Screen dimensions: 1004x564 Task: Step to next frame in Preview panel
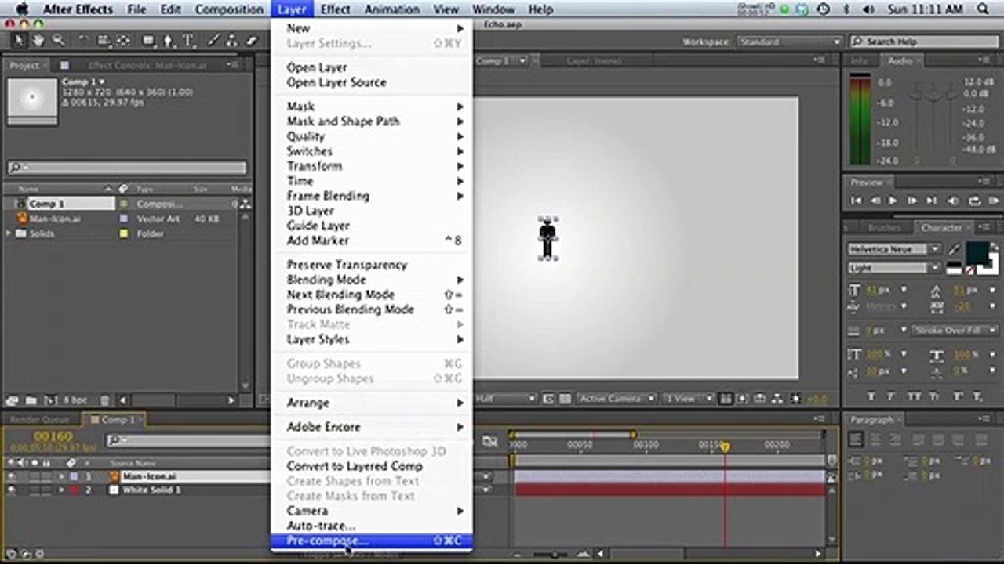click(913, 201)
